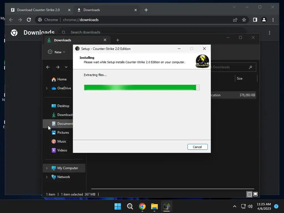Open network status tray icon
The height and width of the screenshot is (213, 284).
click(x=243, y=206)
